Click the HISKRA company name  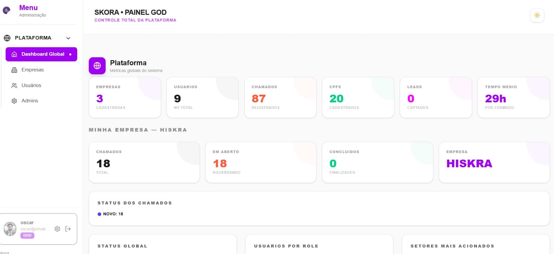click(469, 163)
